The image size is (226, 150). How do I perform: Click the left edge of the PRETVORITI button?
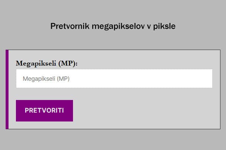tap(17, 110)
